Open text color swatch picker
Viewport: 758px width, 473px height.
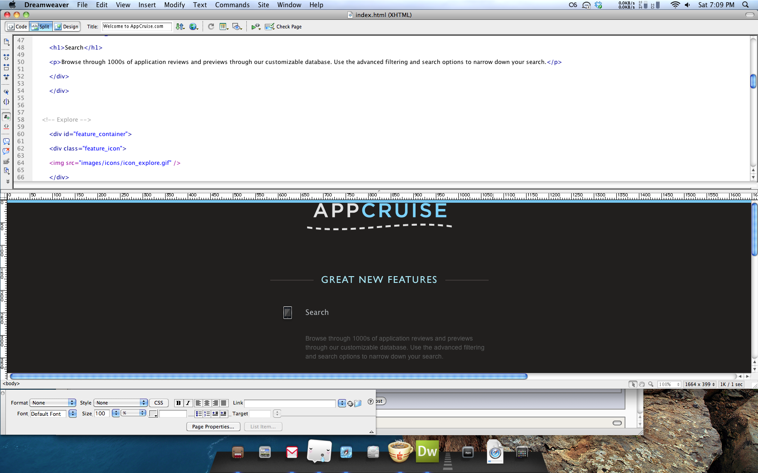[x=153, y=414]
